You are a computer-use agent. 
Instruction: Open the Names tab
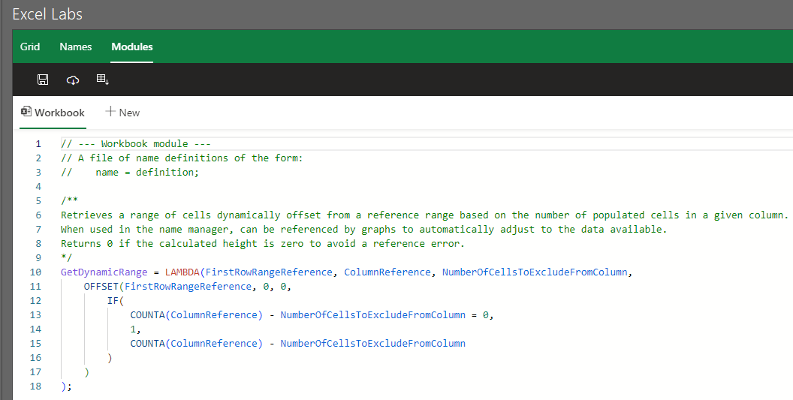[75, 47]
